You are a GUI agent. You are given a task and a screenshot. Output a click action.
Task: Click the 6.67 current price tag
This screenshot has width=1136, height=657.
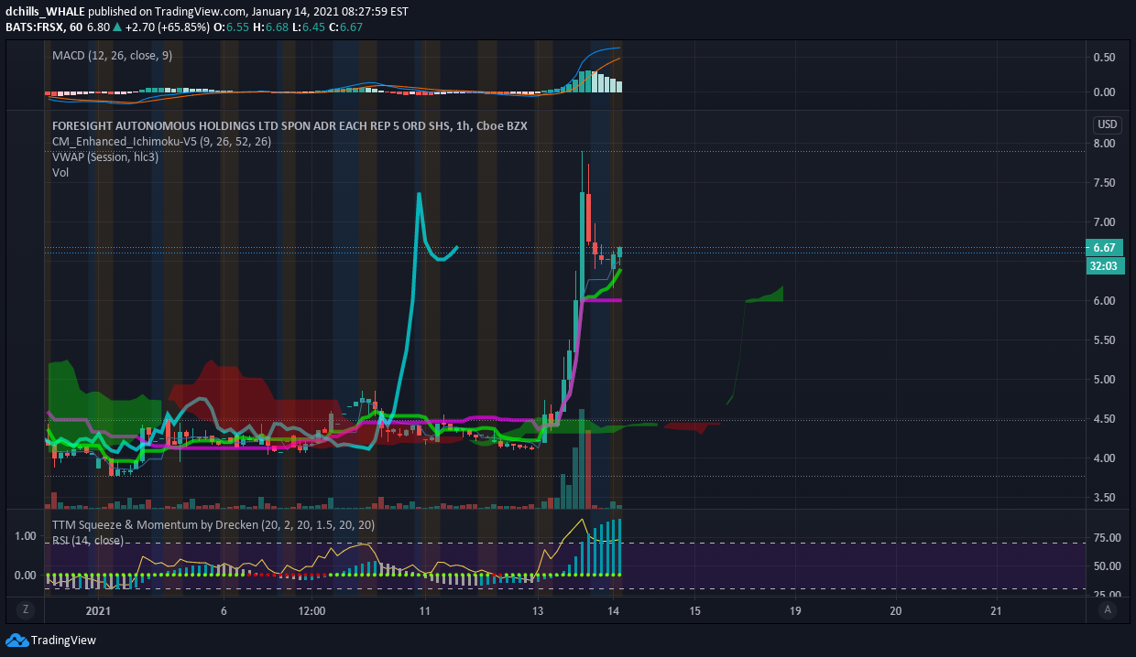(1104, 248)
